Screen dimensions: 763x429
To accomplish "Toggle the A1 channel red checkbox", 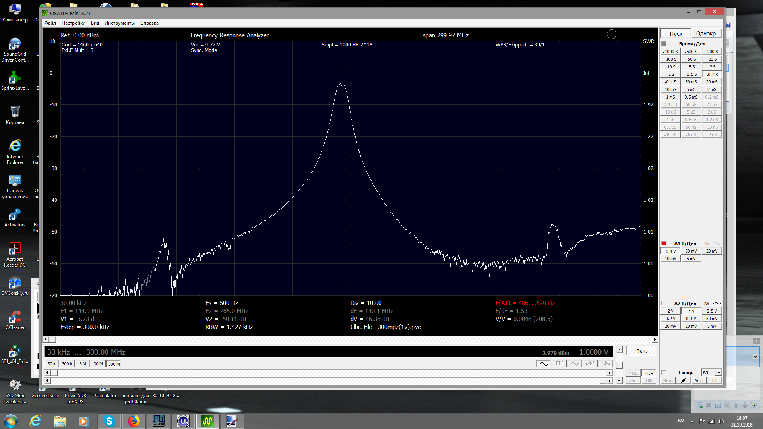I will click(664, 243).
